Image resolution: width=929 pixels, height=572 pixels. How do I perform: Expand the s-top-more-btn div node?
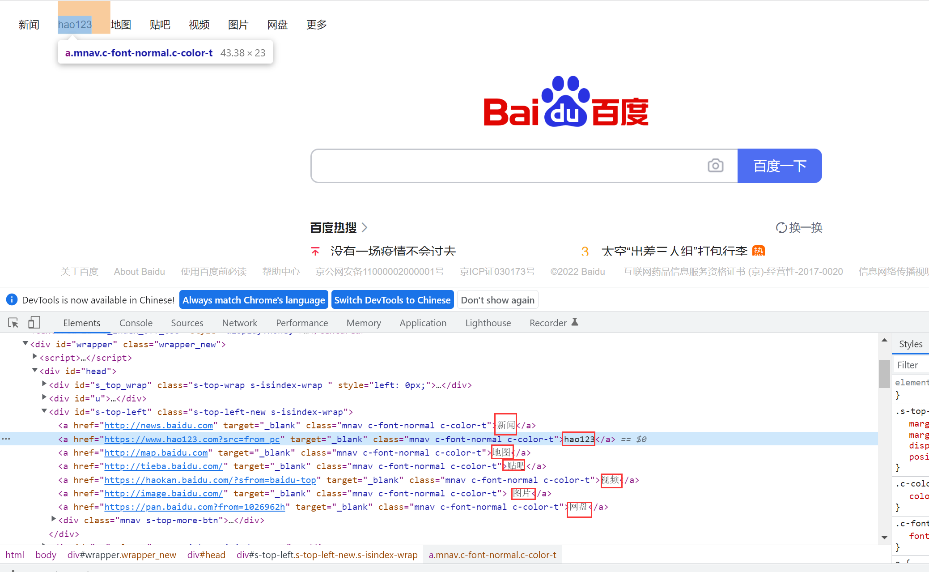(54, 519)
